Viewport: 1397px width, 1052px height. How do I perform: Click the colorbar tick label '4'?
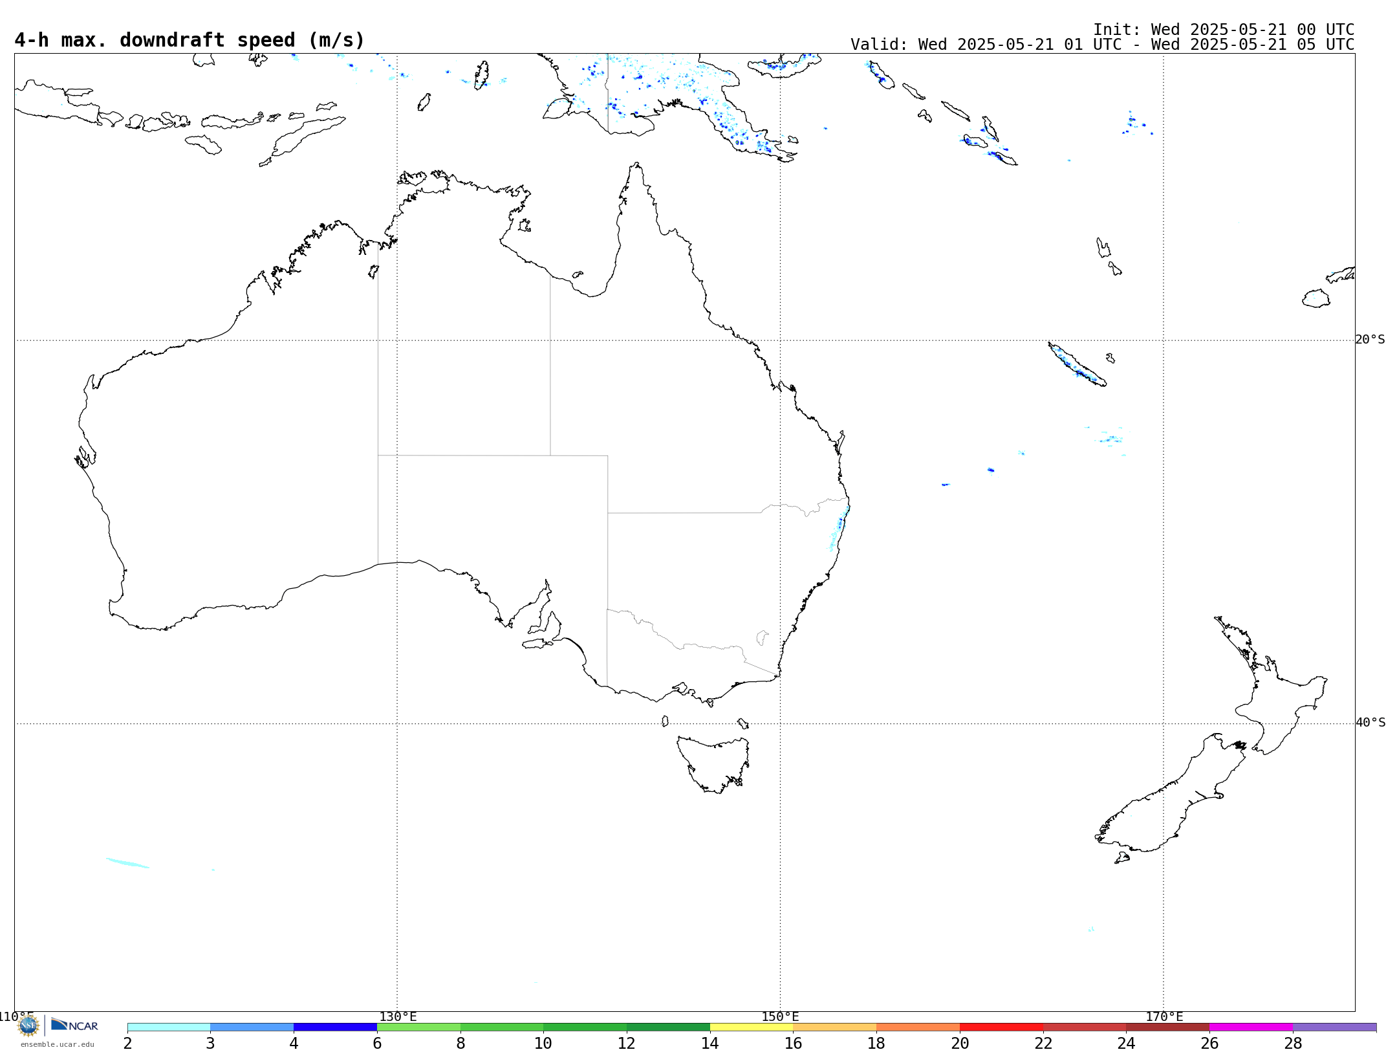pos(294,1044)
